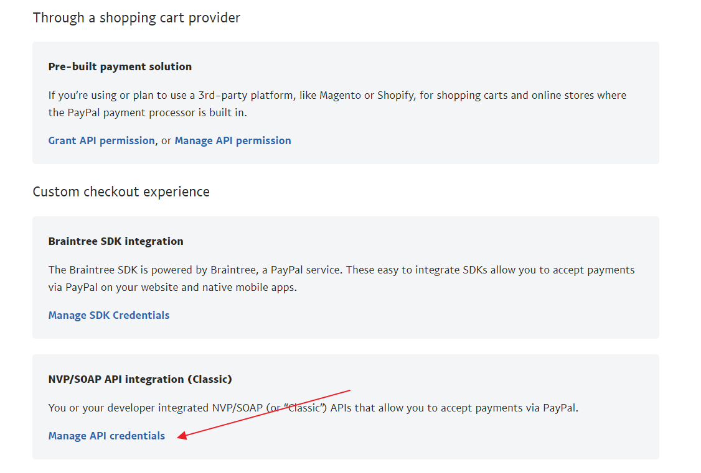The width and height of the screenshot is (701, 473).
Task: Open Manage SDK Credentials link
Action: [x=109, y=315]
